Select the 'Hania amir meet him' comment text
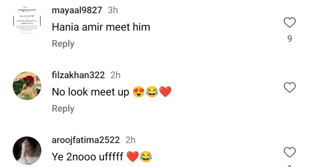The width and height of the screenshot is (312, 167). click(x=101, y=27)
